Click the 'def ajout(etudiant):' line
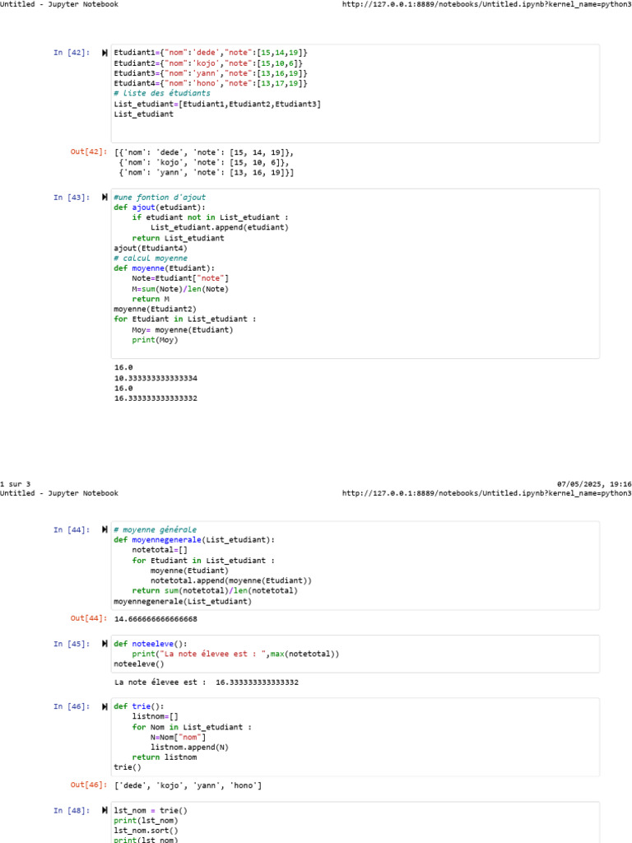632x843 pixels. click(160, 207)
